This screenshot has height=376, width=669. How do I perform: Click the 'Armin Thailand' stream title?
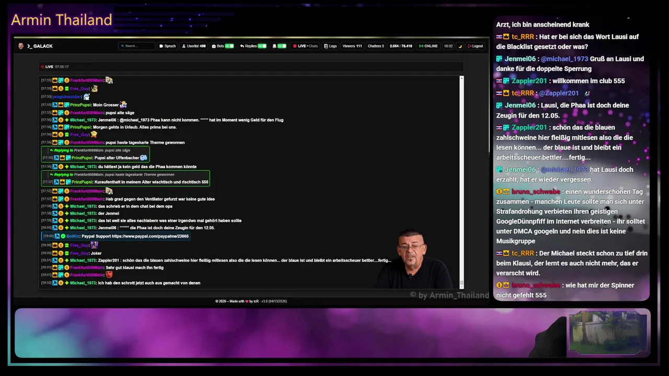pyautogui.click(x=62, y=20)
